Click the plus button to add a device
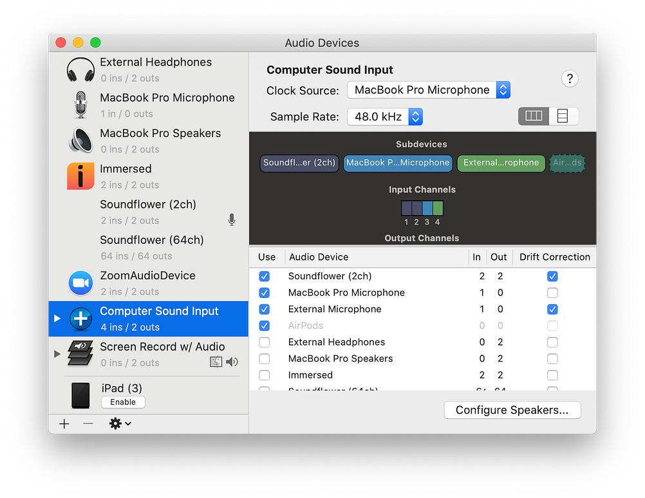Image resolution: width=645 pixels, height=498 pixels. click(64, 423)
